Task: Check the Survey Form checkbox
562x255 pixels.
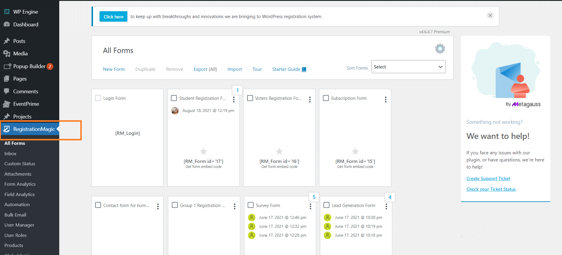Action: tap(251, 205)
